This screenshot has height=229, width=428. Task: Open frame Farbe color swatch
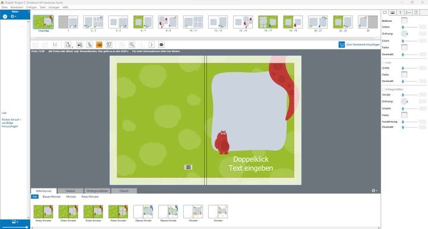pyautogui.click(x=404, y=47)
